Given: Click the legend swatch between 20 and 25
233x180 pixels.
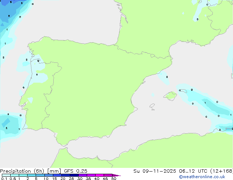Looking at the screenshot, I should [x=66, y=175].
